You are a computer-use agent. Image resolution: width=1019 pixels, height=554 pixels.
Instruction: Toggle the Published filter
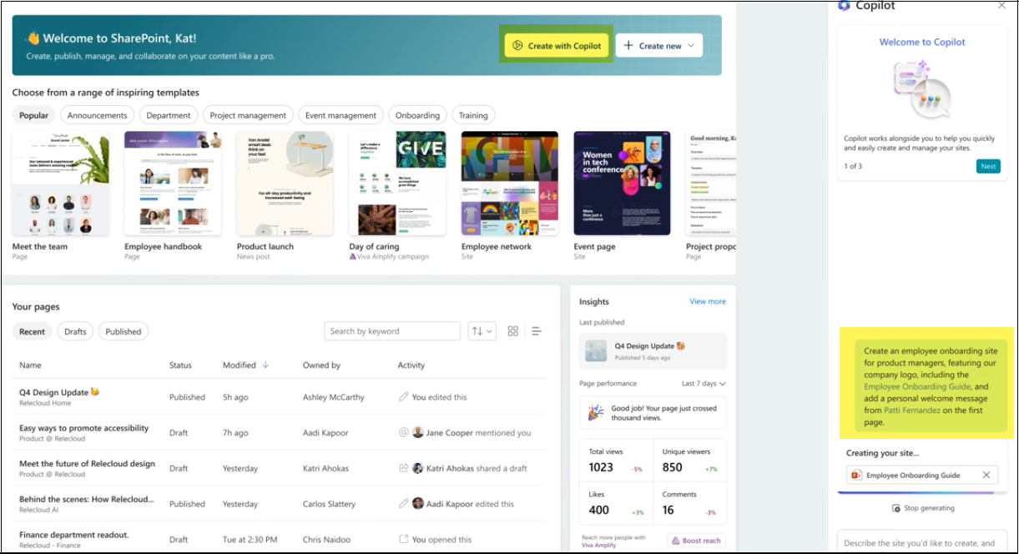124,331
